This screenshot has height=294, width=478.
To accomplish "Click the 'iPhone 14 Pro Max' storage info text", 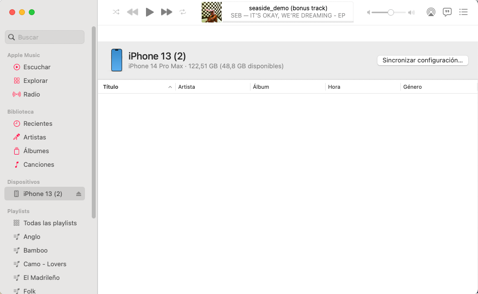I will coord(206,66).
